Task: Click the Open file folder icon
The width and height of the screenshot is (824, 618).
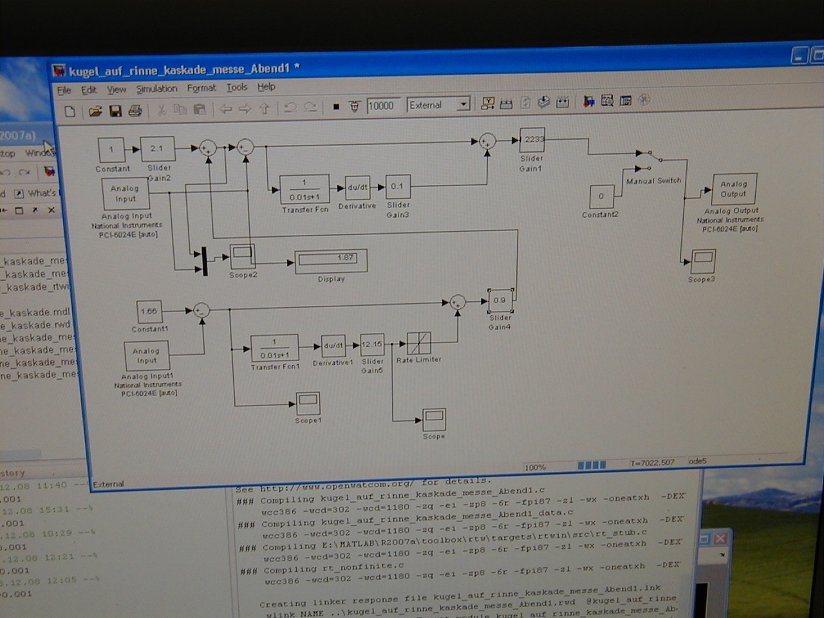Action: coord(95,111)
